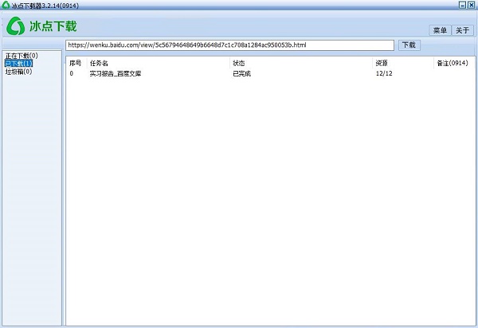
Task: Open the 关于 about dialog
Action: pos(463,30)
